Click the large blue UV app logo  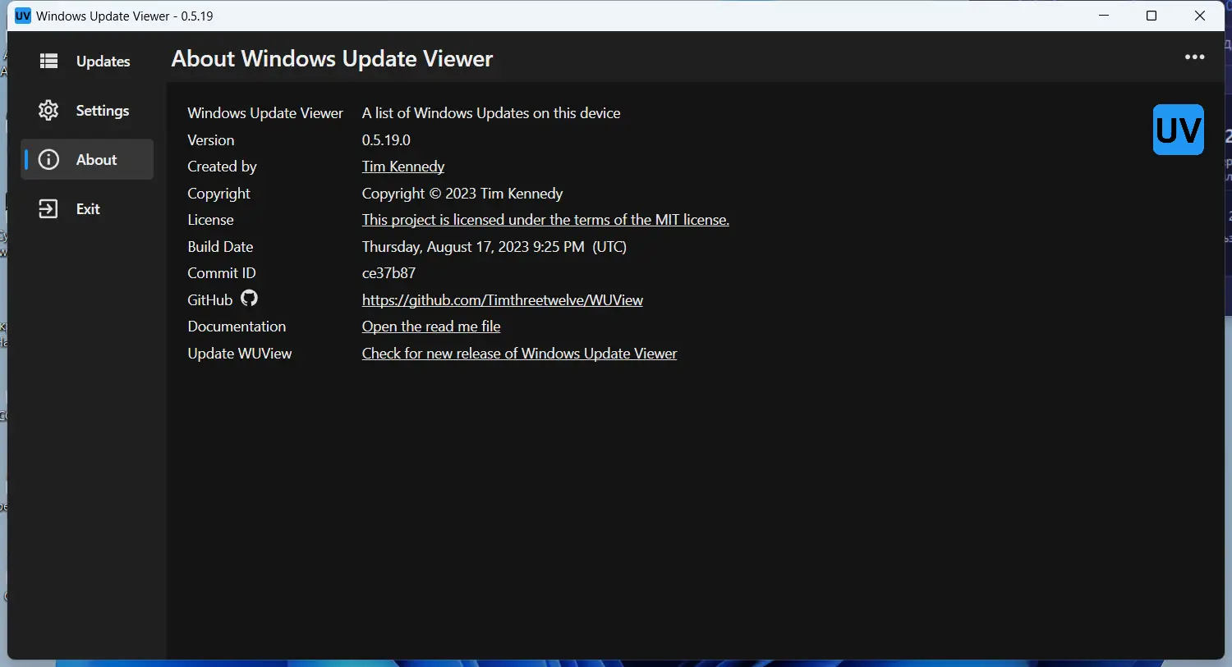point(1179,130)
